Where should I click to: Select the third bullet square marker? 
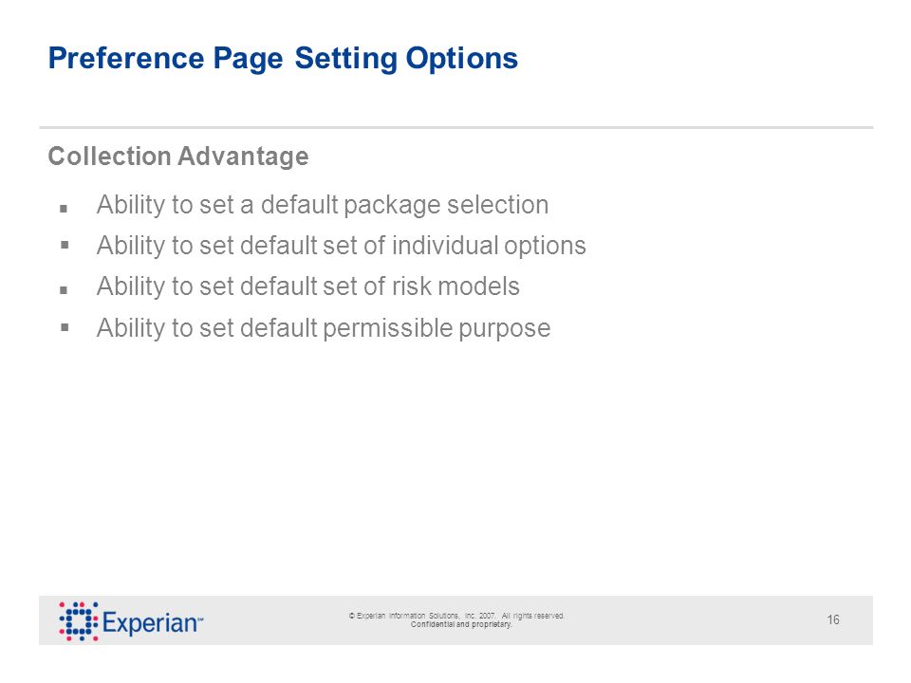tap(64, 290)
